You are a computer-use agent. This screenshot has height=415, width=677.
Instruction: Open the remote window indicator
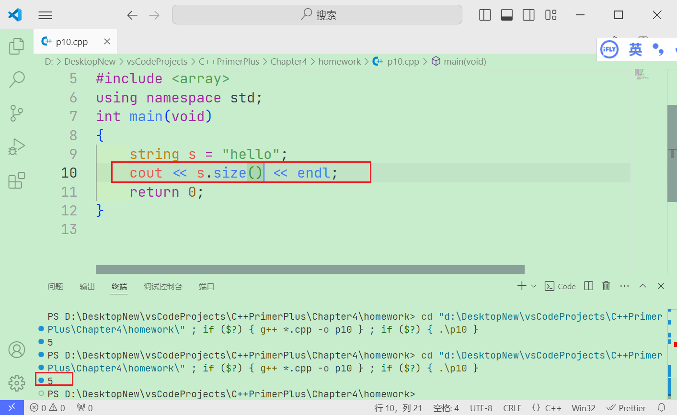tap(11, 408)
